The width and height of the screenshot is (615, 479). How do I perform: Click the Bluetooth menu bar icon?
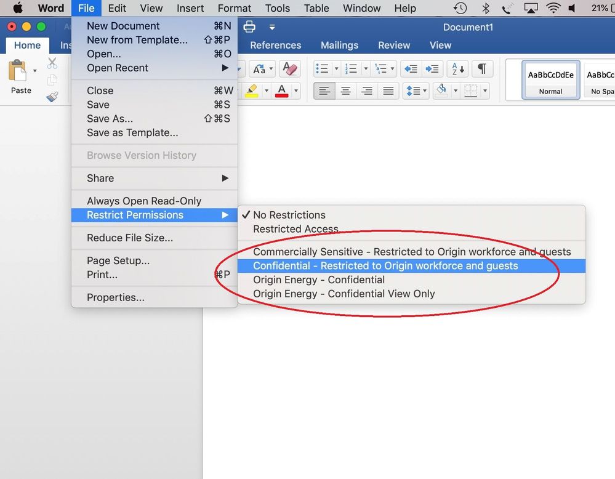[x=486, y=8]
